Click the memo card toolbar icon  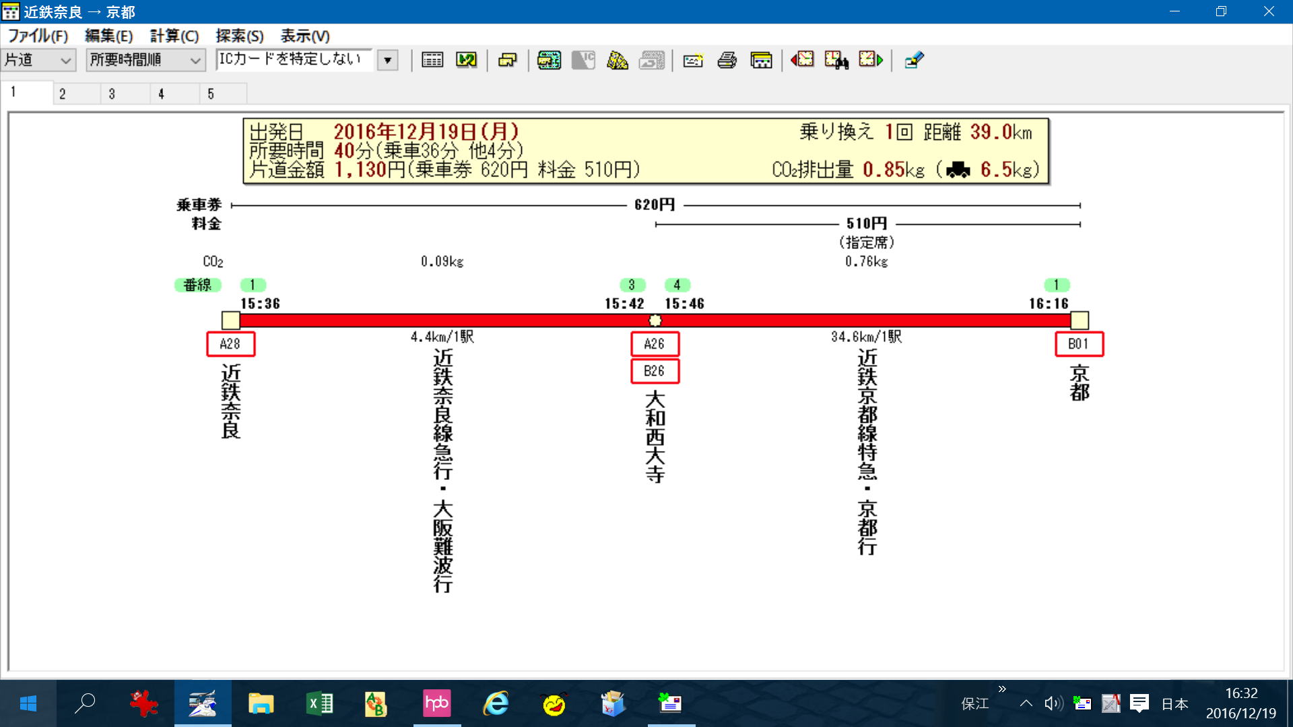pos(693,61)
